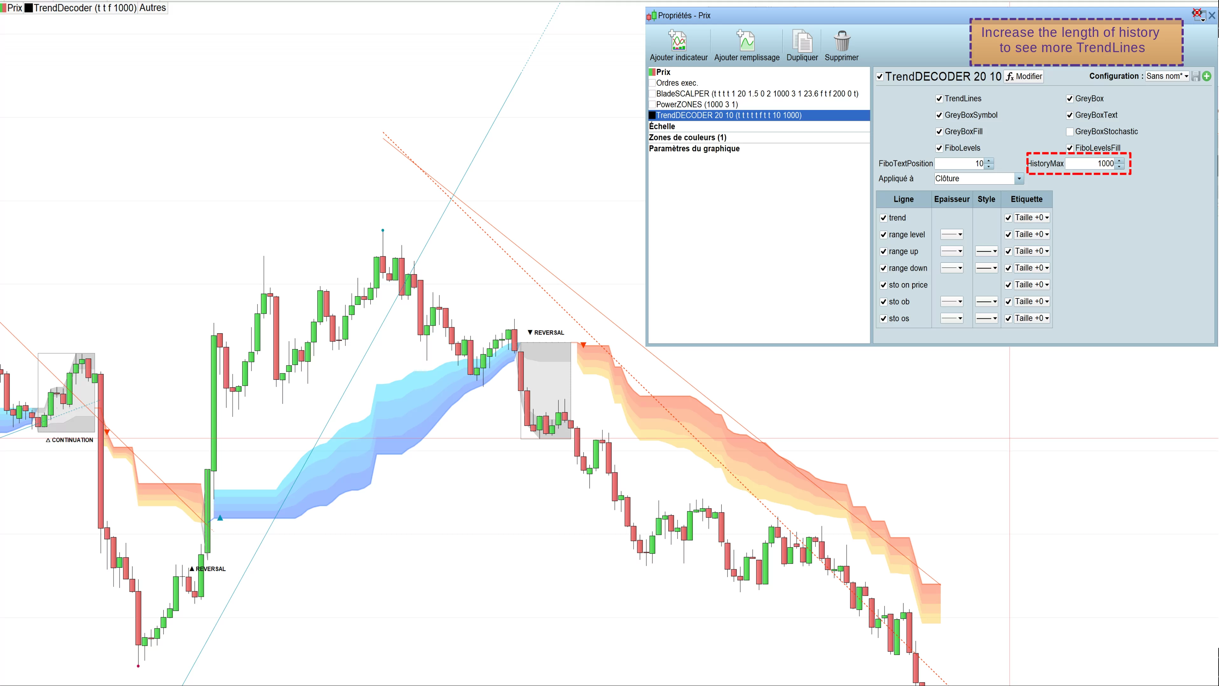Open the Epaisseur dropdown for sto os
This screenshot has height=686, width=1219.
(x=952, y=319)
